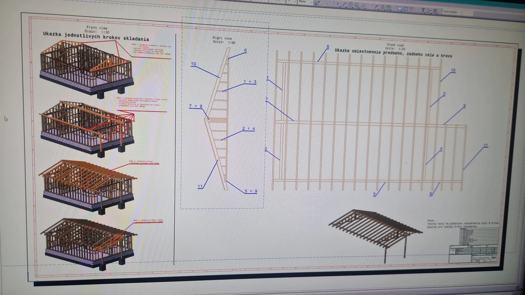
Task: Select callout '1 + 3' in Right view
Action: point(250,82)
